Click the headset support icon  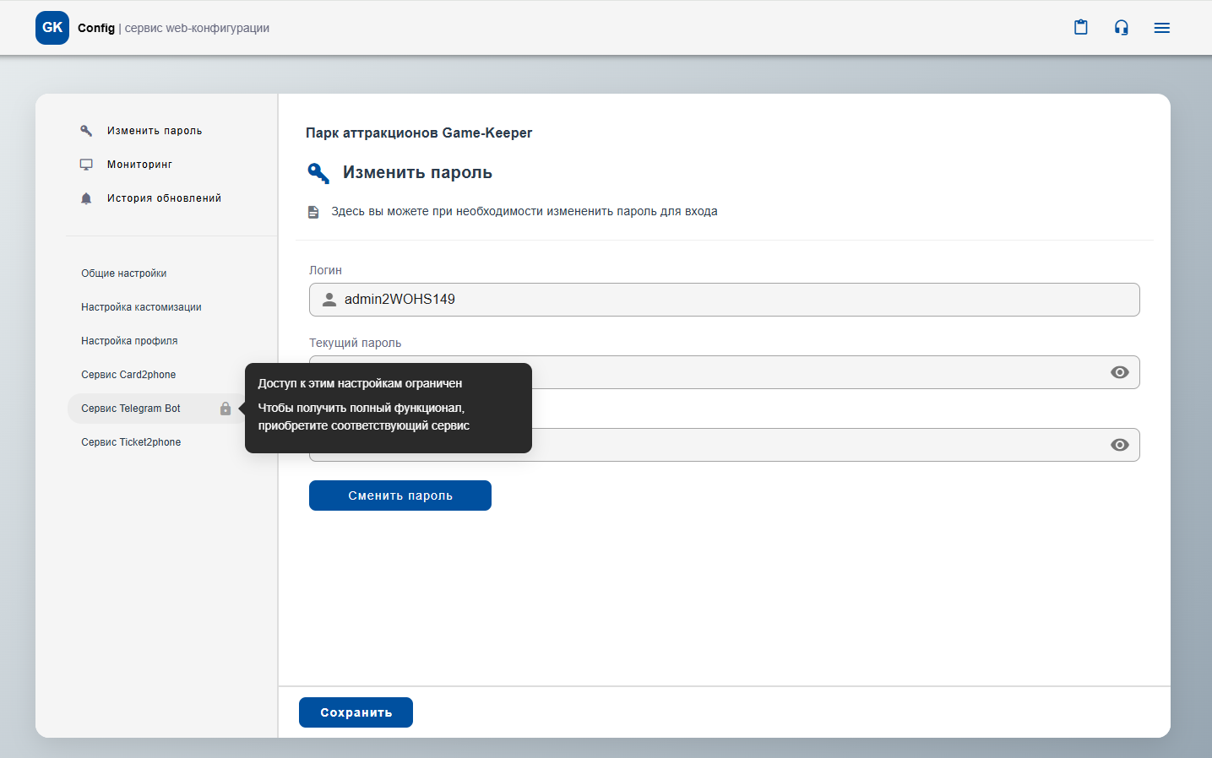1121,28
